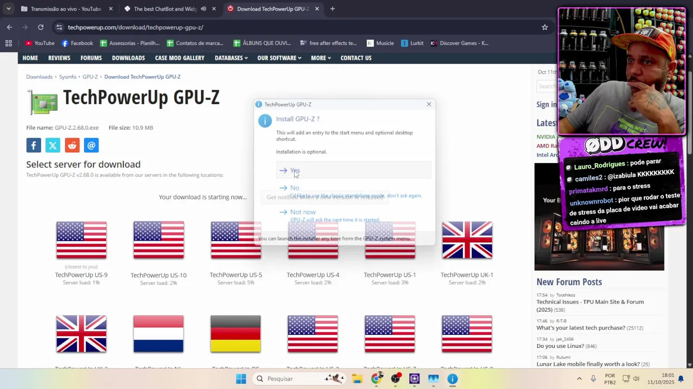Open the Windows Start button
This screenshot has height=389, width=693.
tap(241, 379)
